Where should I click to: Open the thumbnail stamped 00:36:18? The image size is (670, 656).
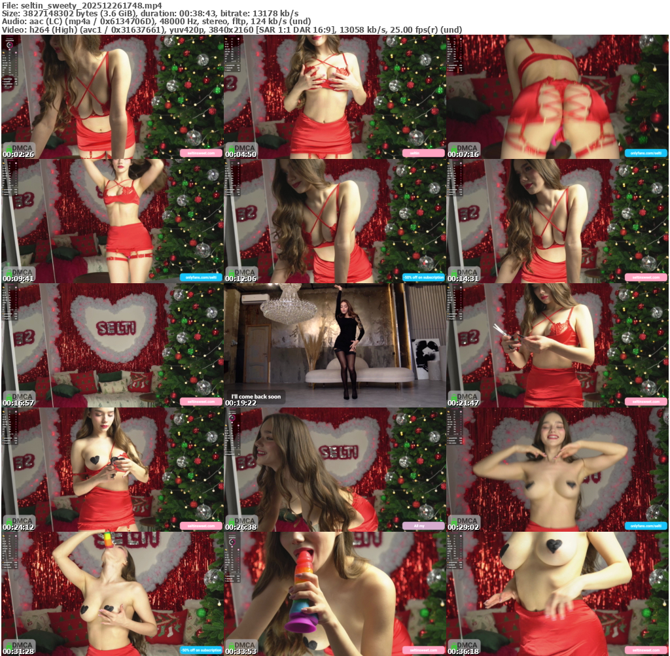557,594
